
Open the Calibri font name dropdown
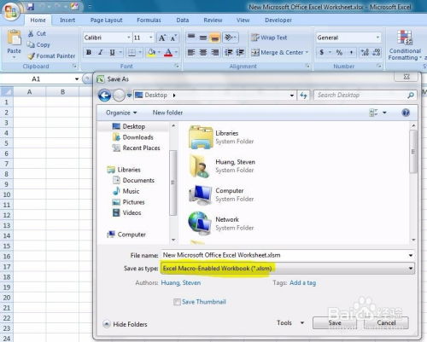[128, 38]
